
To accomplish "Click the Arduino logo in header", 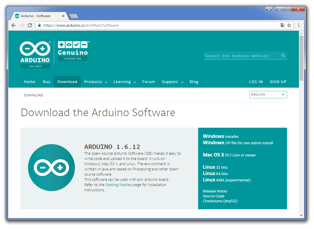I will (35, 55).
